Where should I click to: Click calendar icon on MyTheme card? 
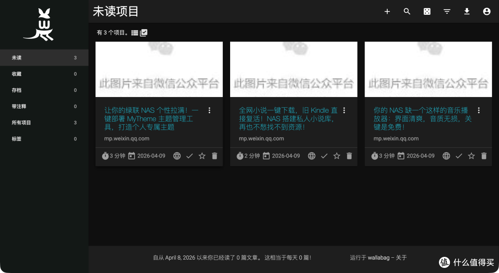tap(131, 156)
